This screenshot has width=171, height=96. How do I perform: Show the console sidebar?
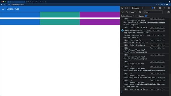[x=122, y=12]
